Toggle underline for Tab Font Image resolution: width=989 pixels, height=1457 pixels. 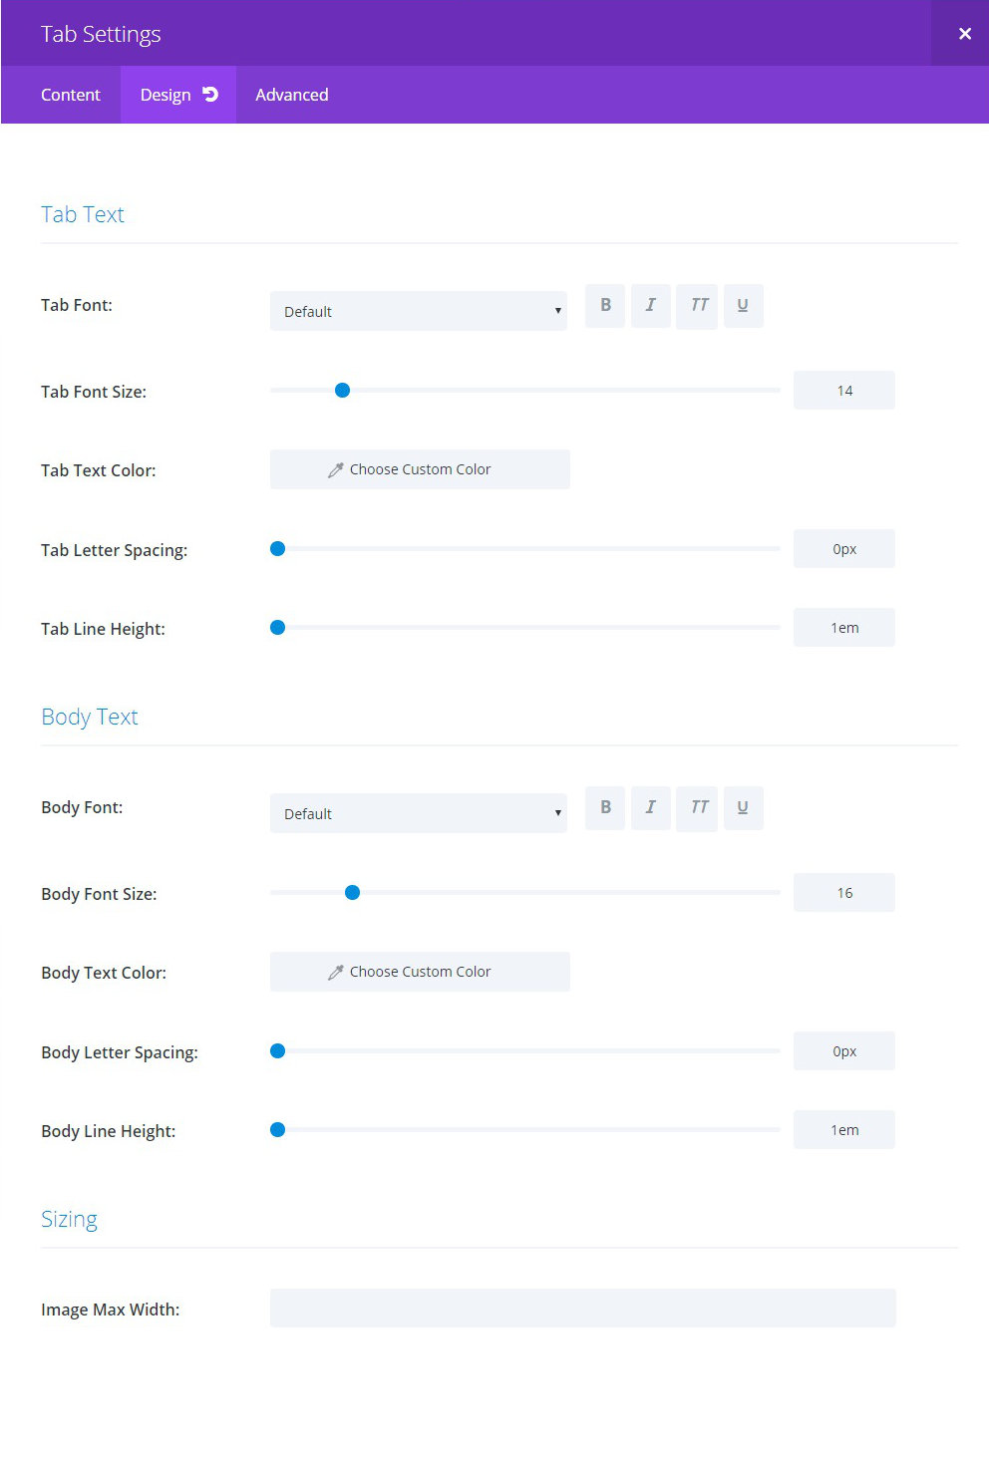coord(744,306)
